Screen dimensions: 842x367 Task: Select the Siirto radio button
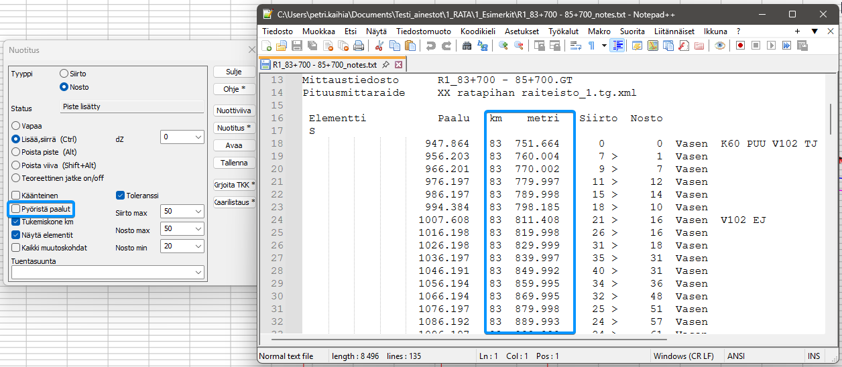coord(64,74)
